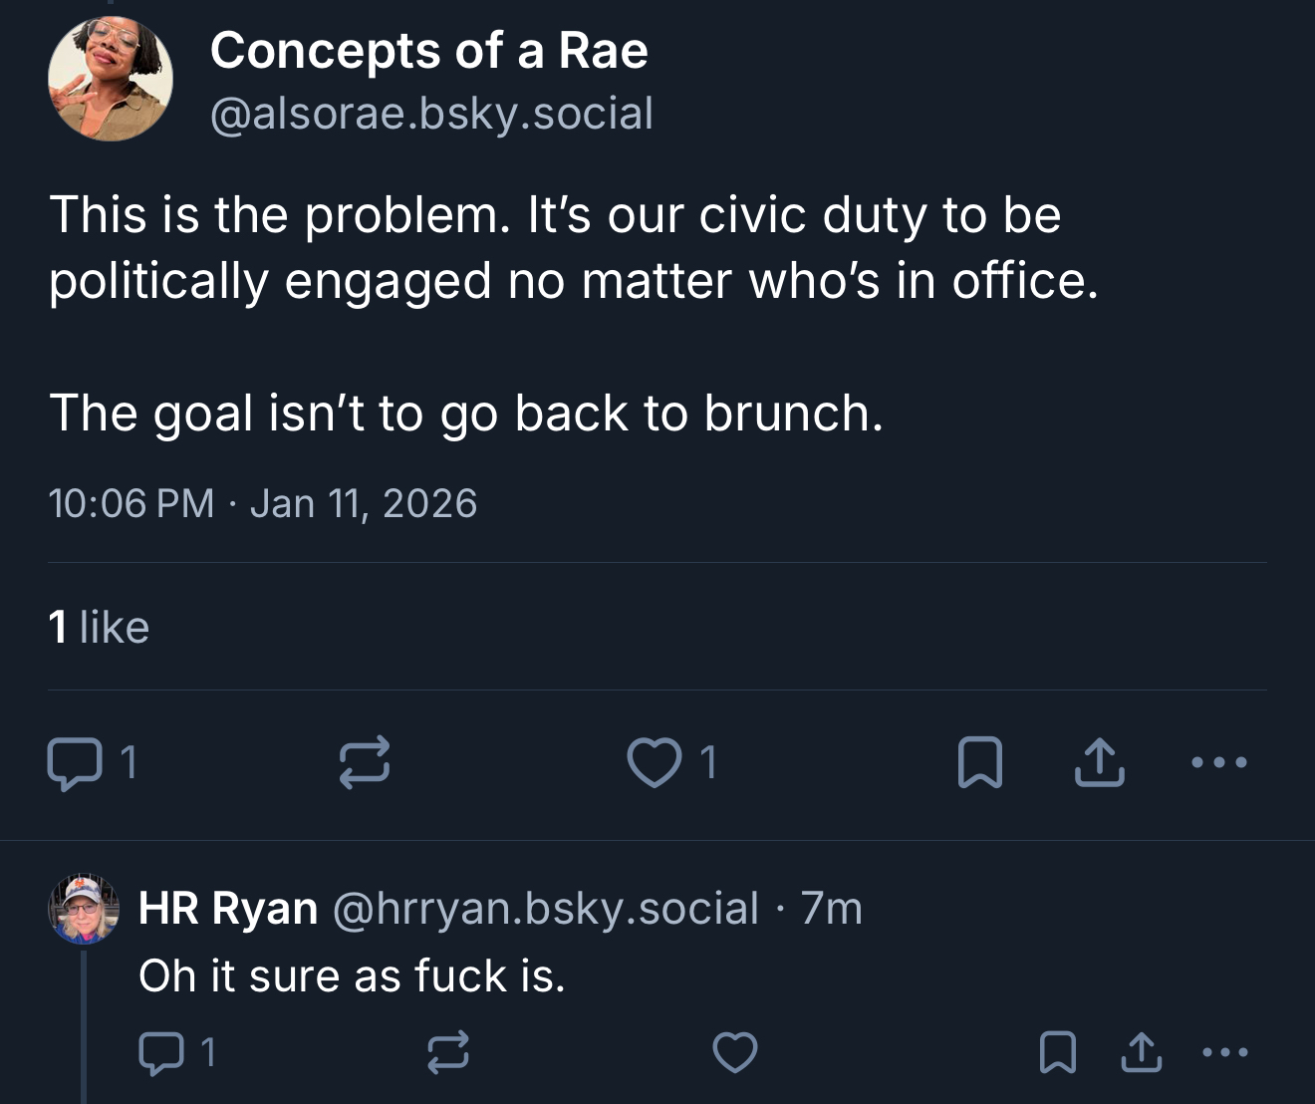
Task: Bookmark the main post
Action: click(x=979, y=763)
